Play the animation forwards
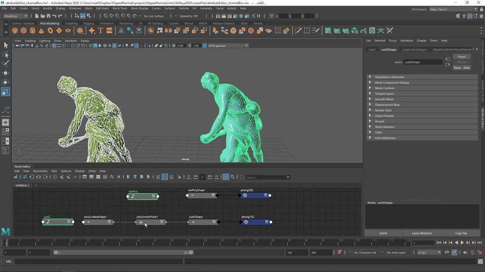The height and width of the screenshot is (272, 485). (462, 243)
